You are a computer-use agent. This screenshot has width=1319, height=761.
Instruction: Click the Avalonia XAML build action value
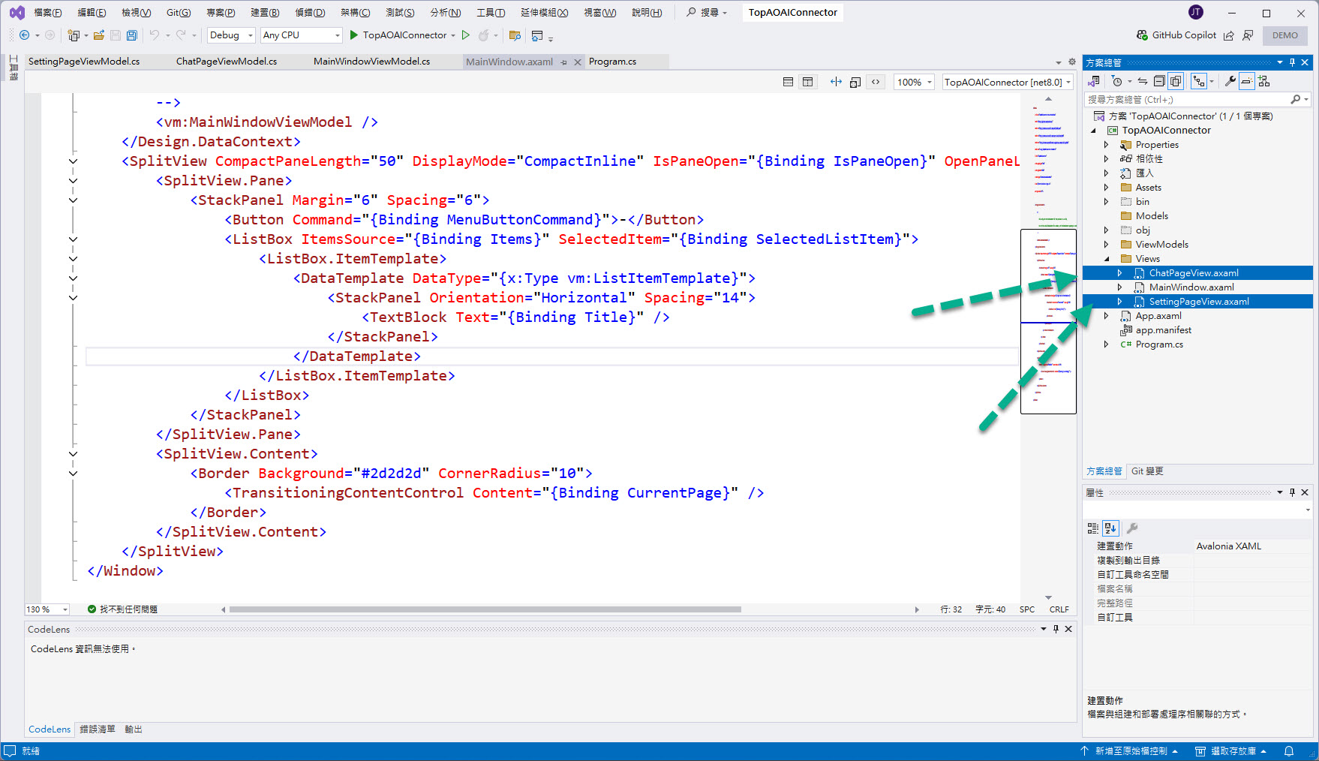[1228, 546]
